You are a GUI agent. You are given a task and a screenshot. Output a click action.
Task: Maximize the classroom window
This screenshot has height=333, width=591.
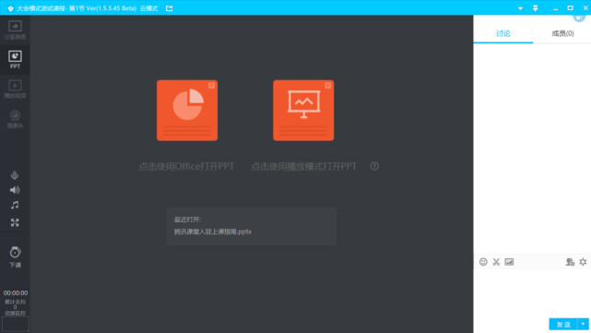pos(571,8)
